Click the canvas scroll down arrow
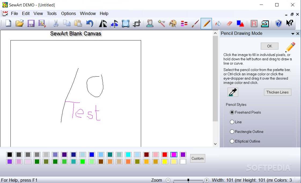The image size is (301, 183). click(x=215, y=144)
